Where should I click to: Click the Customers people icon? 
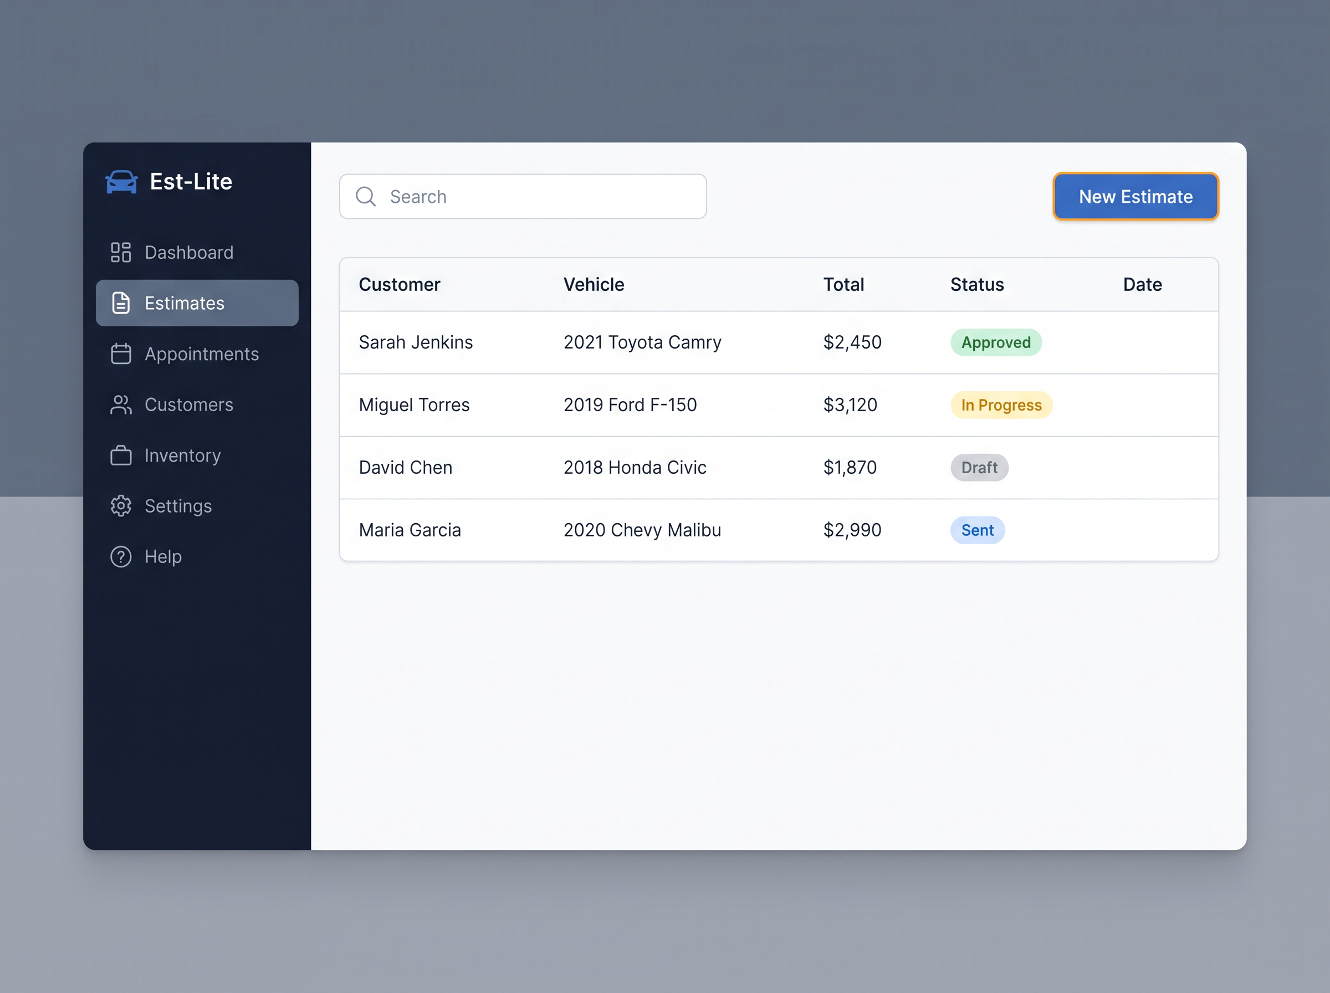click(x=121, y=405)
